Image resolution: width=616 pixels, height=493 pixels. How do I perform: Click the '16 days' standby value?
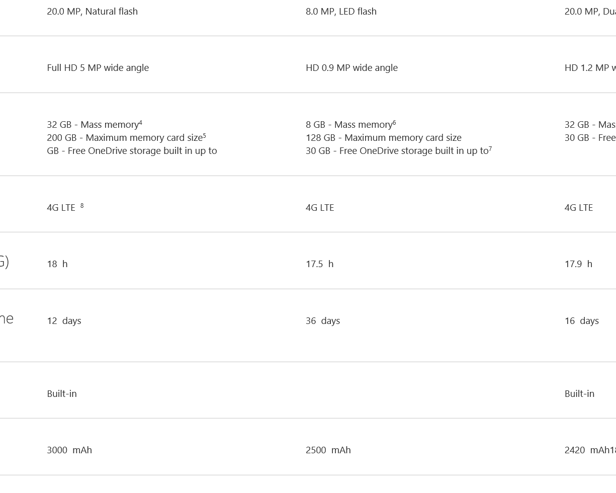click(x=582, y=321)
